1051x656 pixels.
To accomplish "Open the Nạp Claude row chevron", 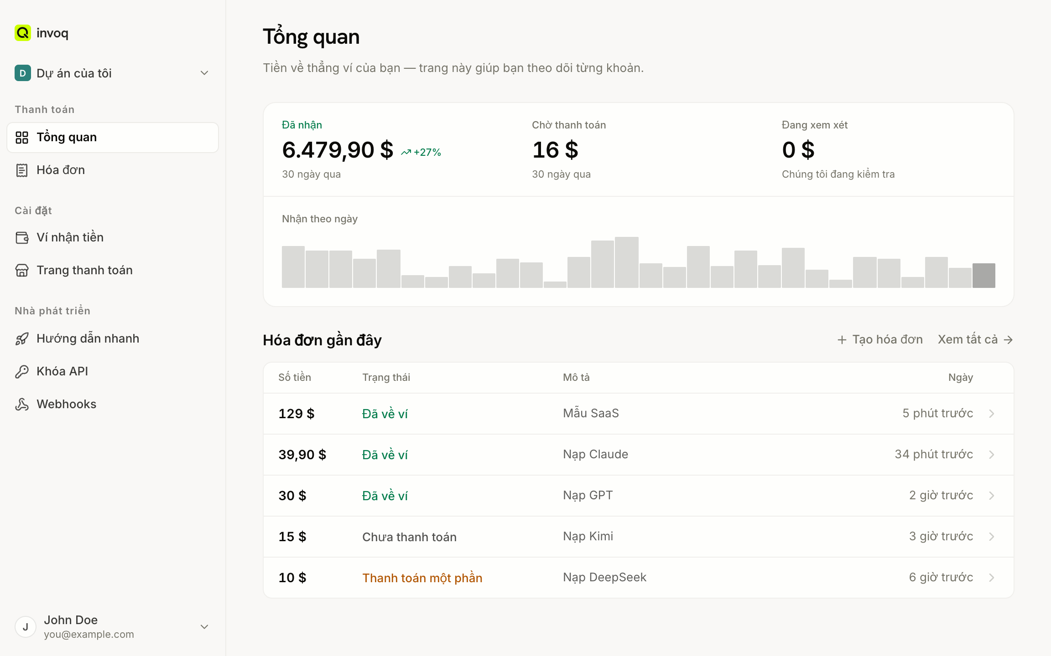I will click(992, 455).
